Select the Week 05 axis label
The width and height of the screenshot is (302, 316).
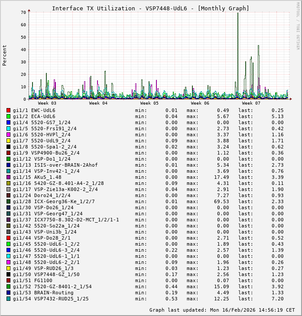(149, 103)
